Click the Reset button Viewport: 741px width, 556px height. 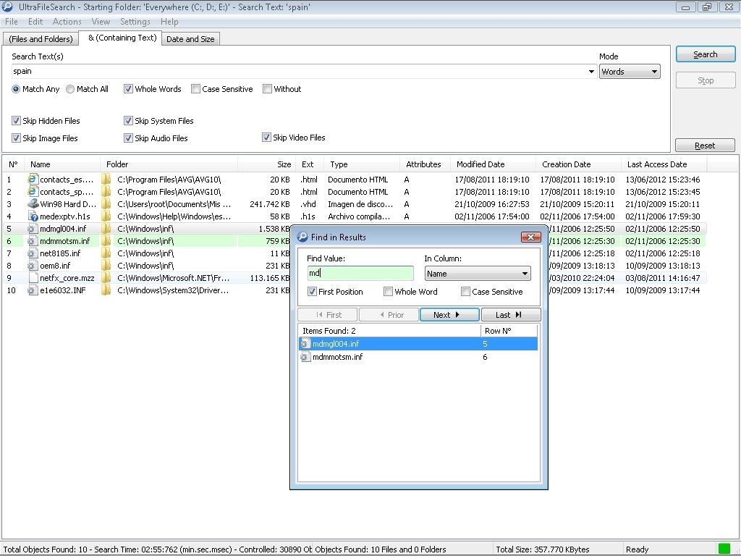[x=705, y=146]
